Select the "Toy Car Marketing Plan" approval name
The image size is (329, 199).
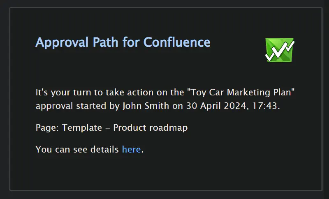coord(241,93)
